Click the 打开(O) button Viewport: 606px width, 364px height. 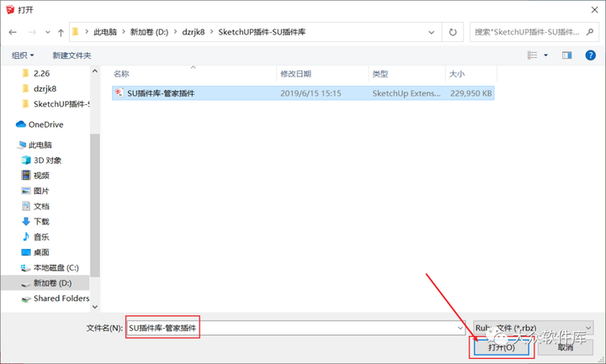point(502,347)
